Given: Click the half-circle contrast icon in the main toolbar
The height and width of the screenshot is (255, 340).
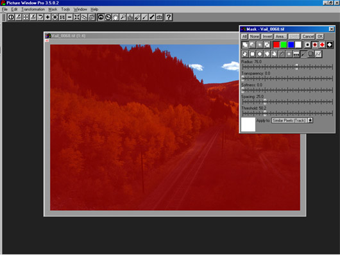Looking at the screenshot, I should (11, 17).
